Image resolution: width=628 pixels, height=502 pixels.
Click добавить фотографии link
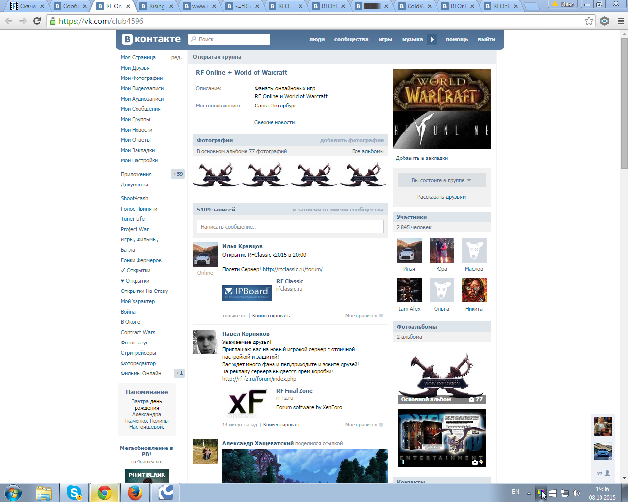pyautogui.click(x=352, y=140)
